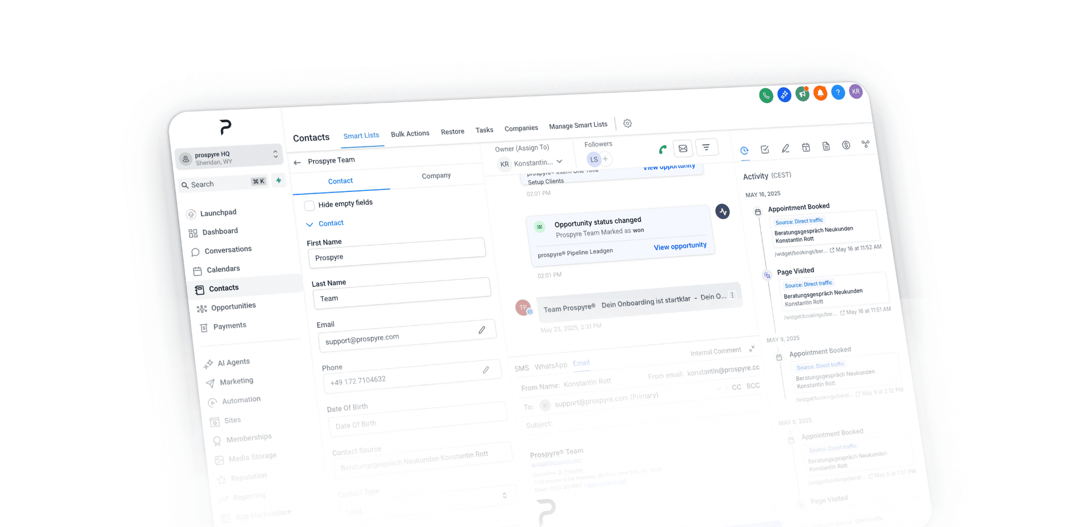Open the Tasks tab in Contacts header
1072x527 pixels.
pyautogui.click(x=484, y=130)
